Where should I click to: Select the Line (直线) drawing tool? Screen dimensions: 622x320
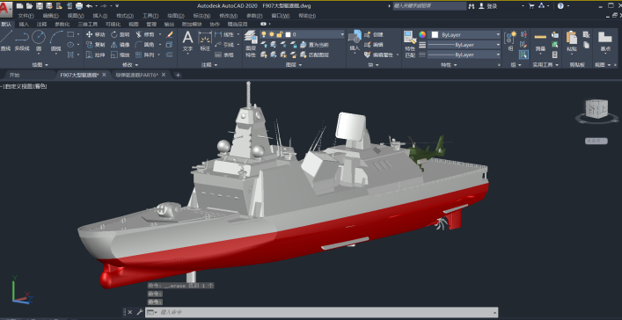pyautogui.click(x=5, y=40)
